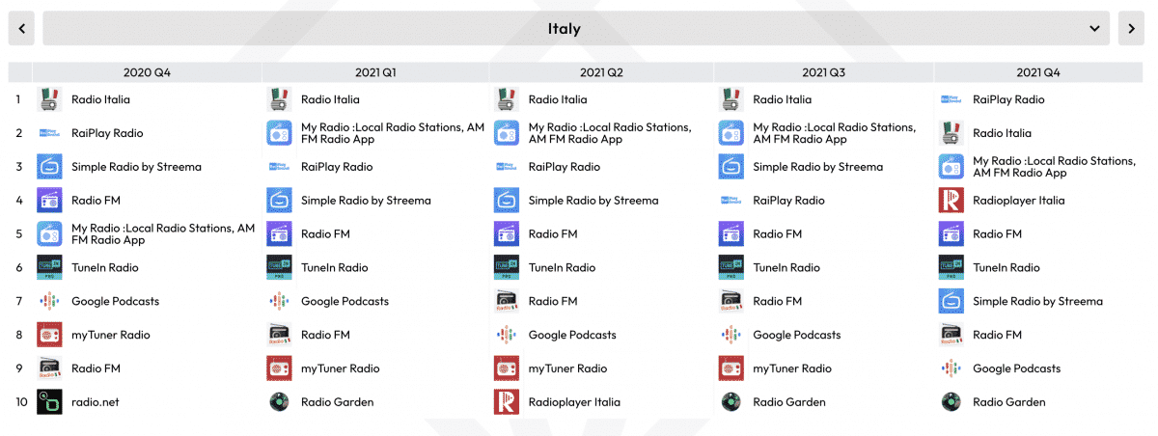Select the 2021 Q1 column header
The width and height of the screenshot is (1158, 436).
pyautogui.click(x=375, y=72)
